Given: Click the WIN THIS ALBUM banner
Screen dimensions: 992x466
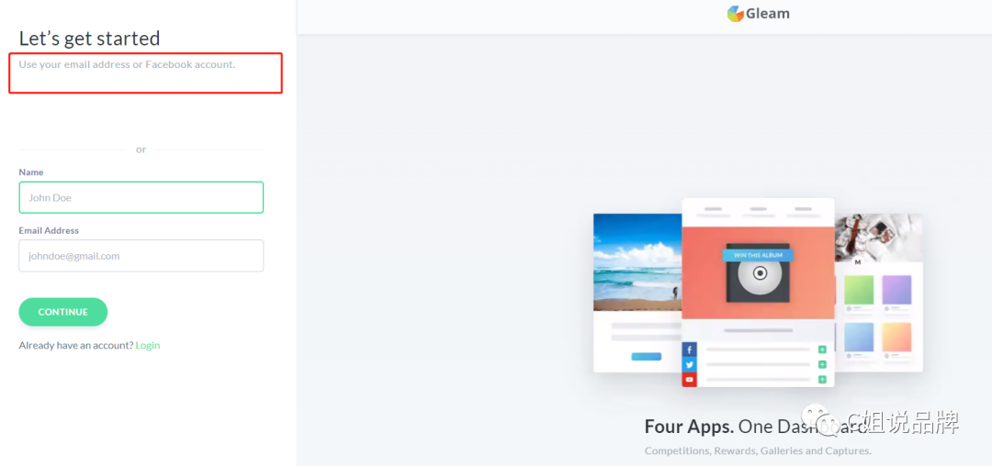Looking at the screenshot, I should [x=758, y=255].
